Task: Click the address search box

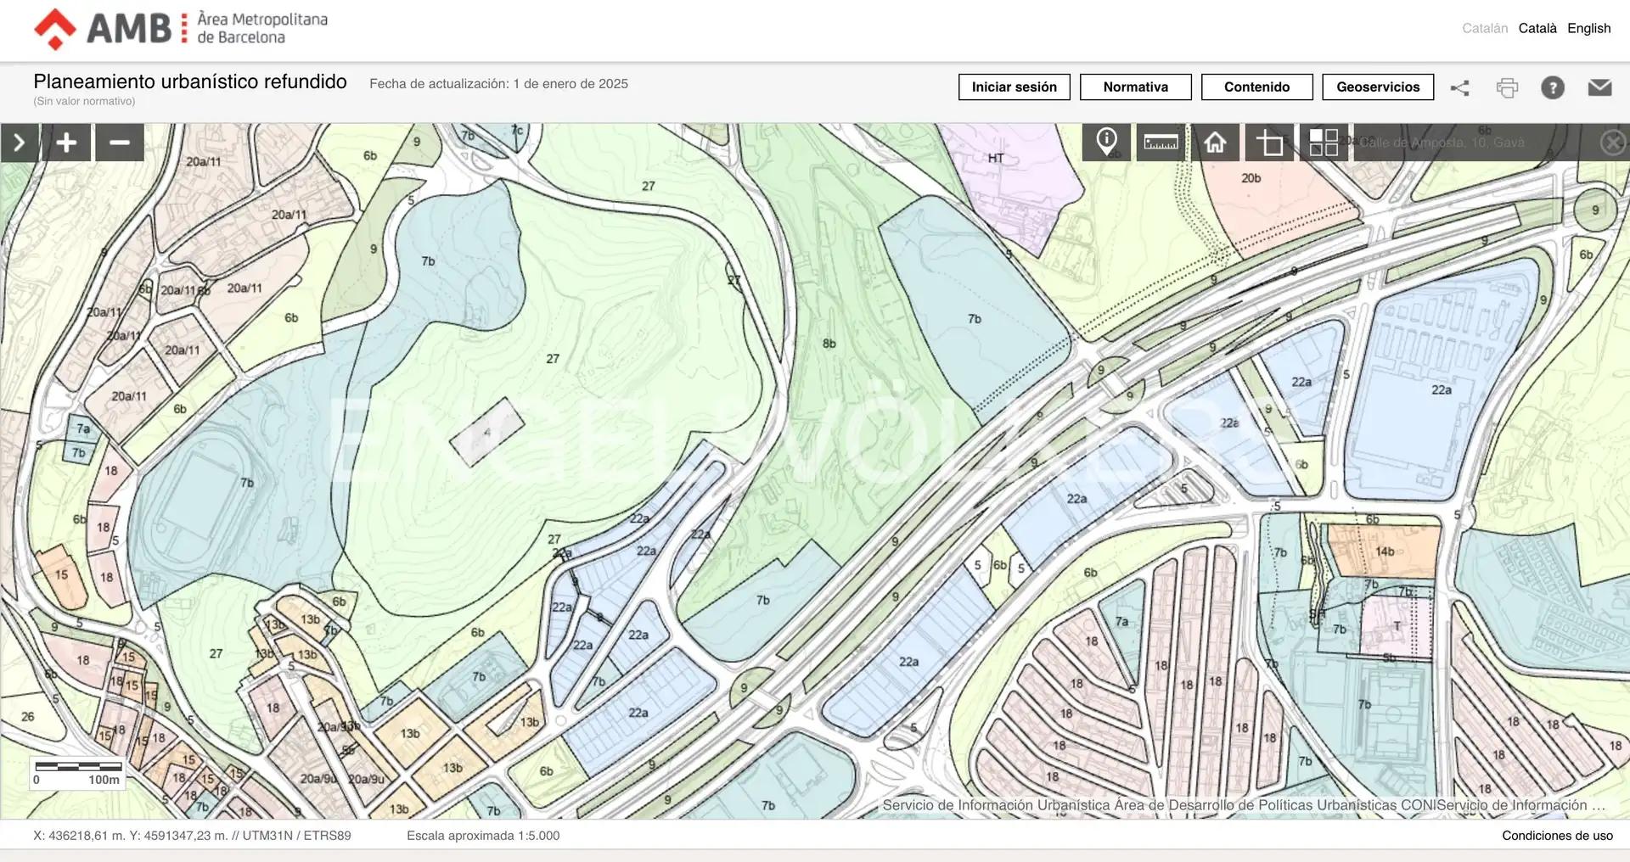Action: click(1475, 143)
